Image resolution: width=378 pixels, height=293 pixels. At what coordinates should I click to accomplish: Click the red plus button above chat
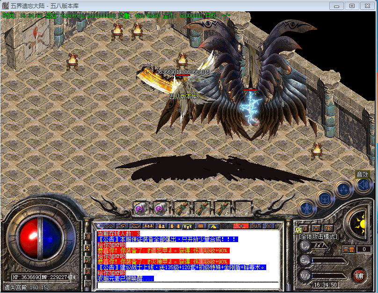pos(241,226)
